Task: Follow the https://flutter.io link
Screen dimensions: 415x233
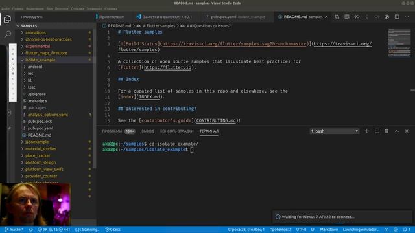Action: click(x=167, y=67)
